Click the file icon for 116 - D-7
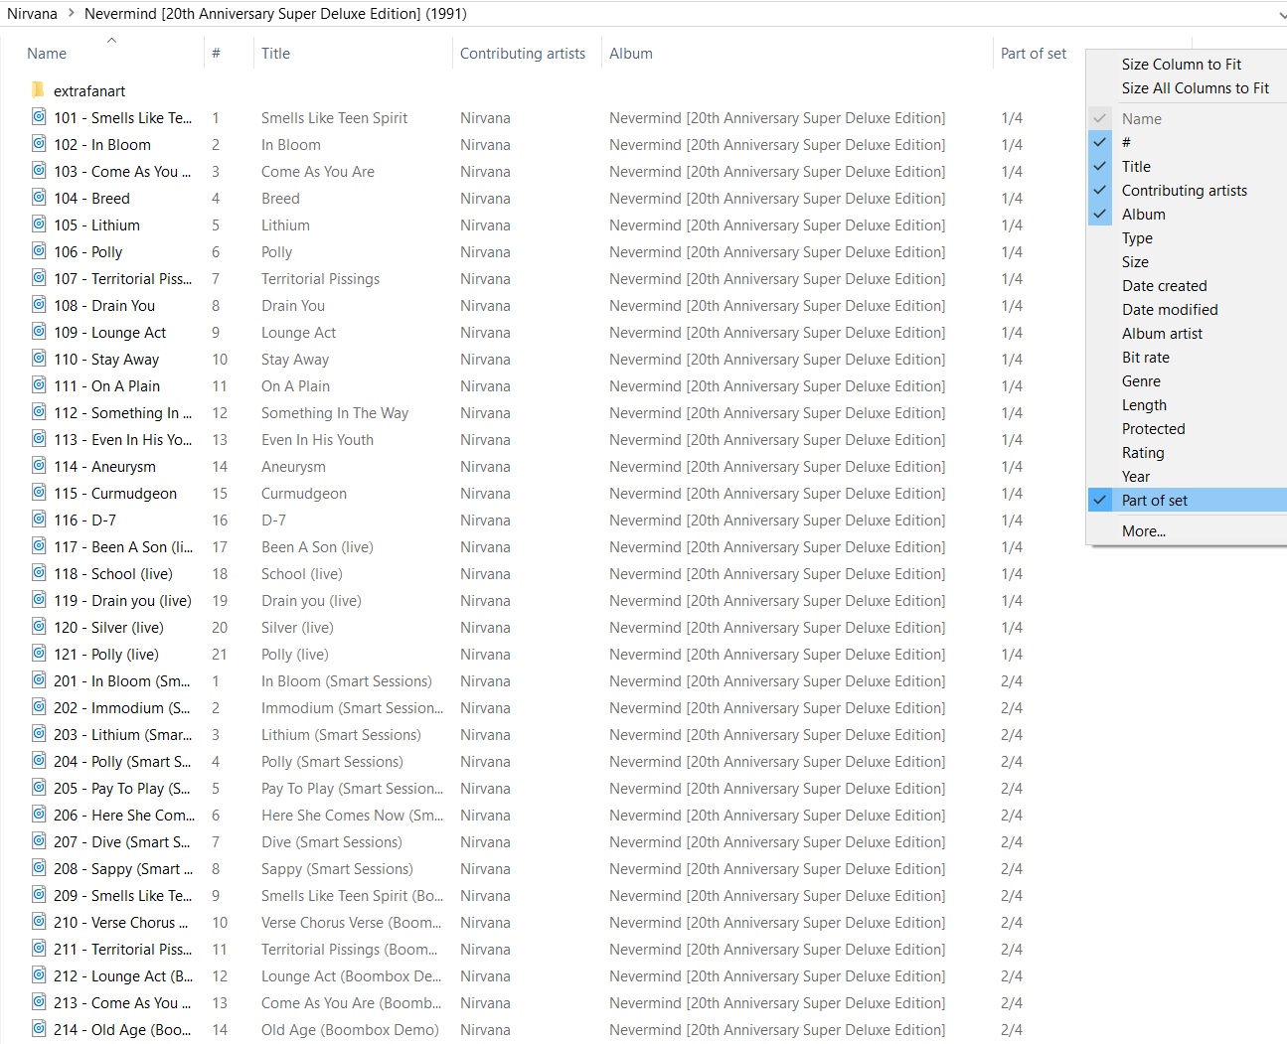Viewport: 1287px width, 1044px height. (x=39, y=520)
